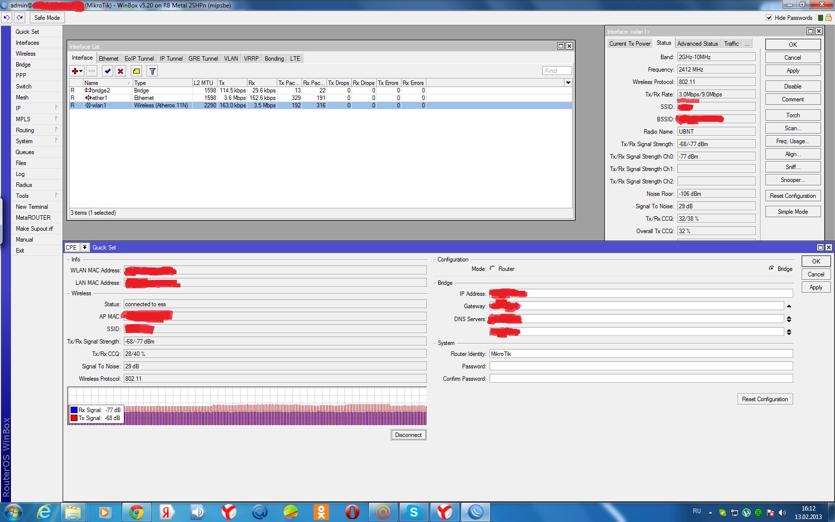Click the volume speaker icon in the system tray
This screenshot has width=835, height=522.
[x=782, y=512]
